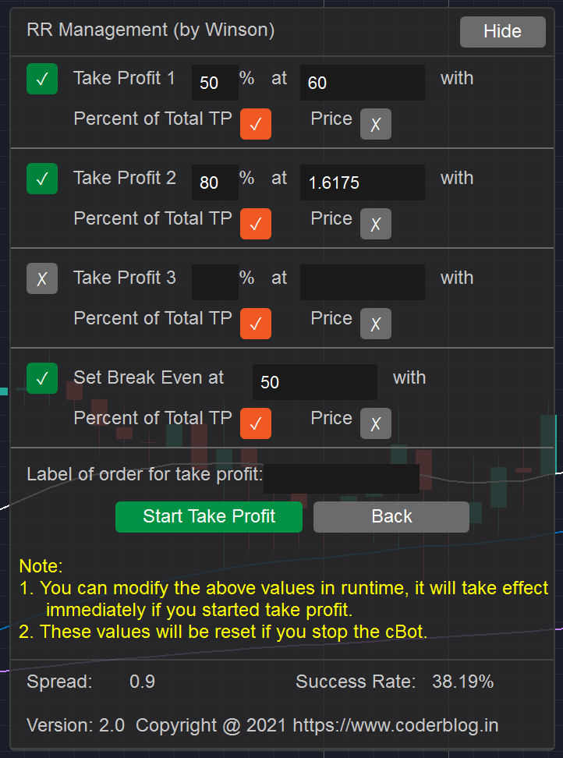Toggle Percent of Total TP for Take Profit 2
563x758 pixels.
pos(256,224)
